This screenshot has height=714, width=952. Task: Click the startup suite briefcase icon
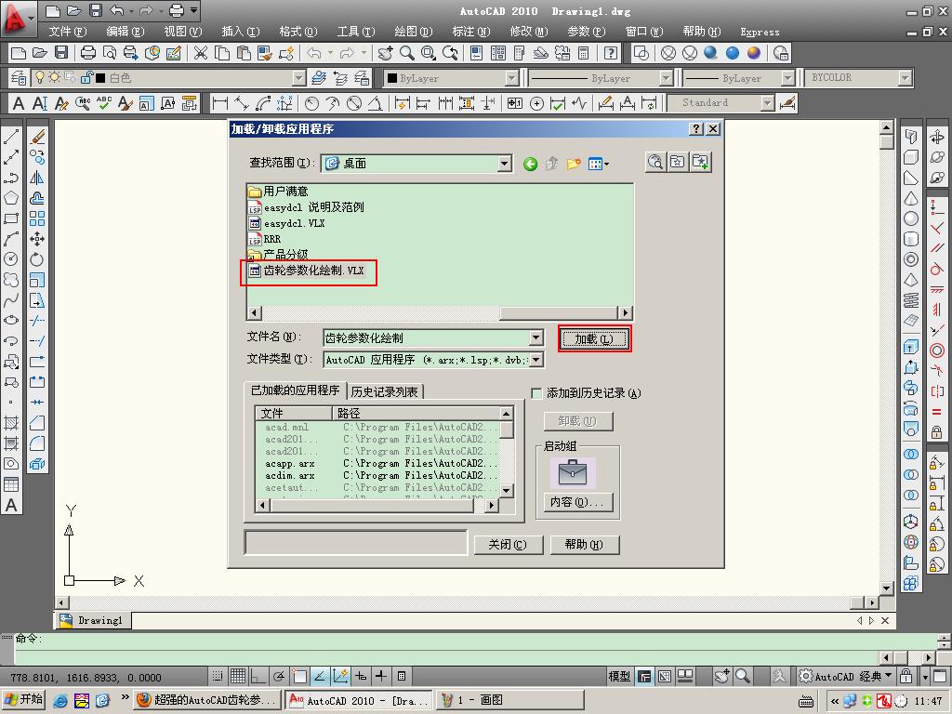(x=573, y=472)
